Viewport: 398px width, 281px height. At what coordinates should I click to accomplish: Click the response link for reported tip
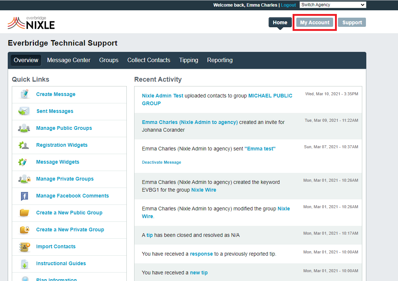pos(201,254)
